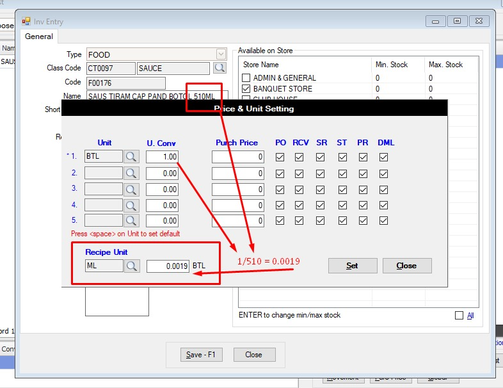
Task: Switch to the General tab
Action: click(39, 36)
